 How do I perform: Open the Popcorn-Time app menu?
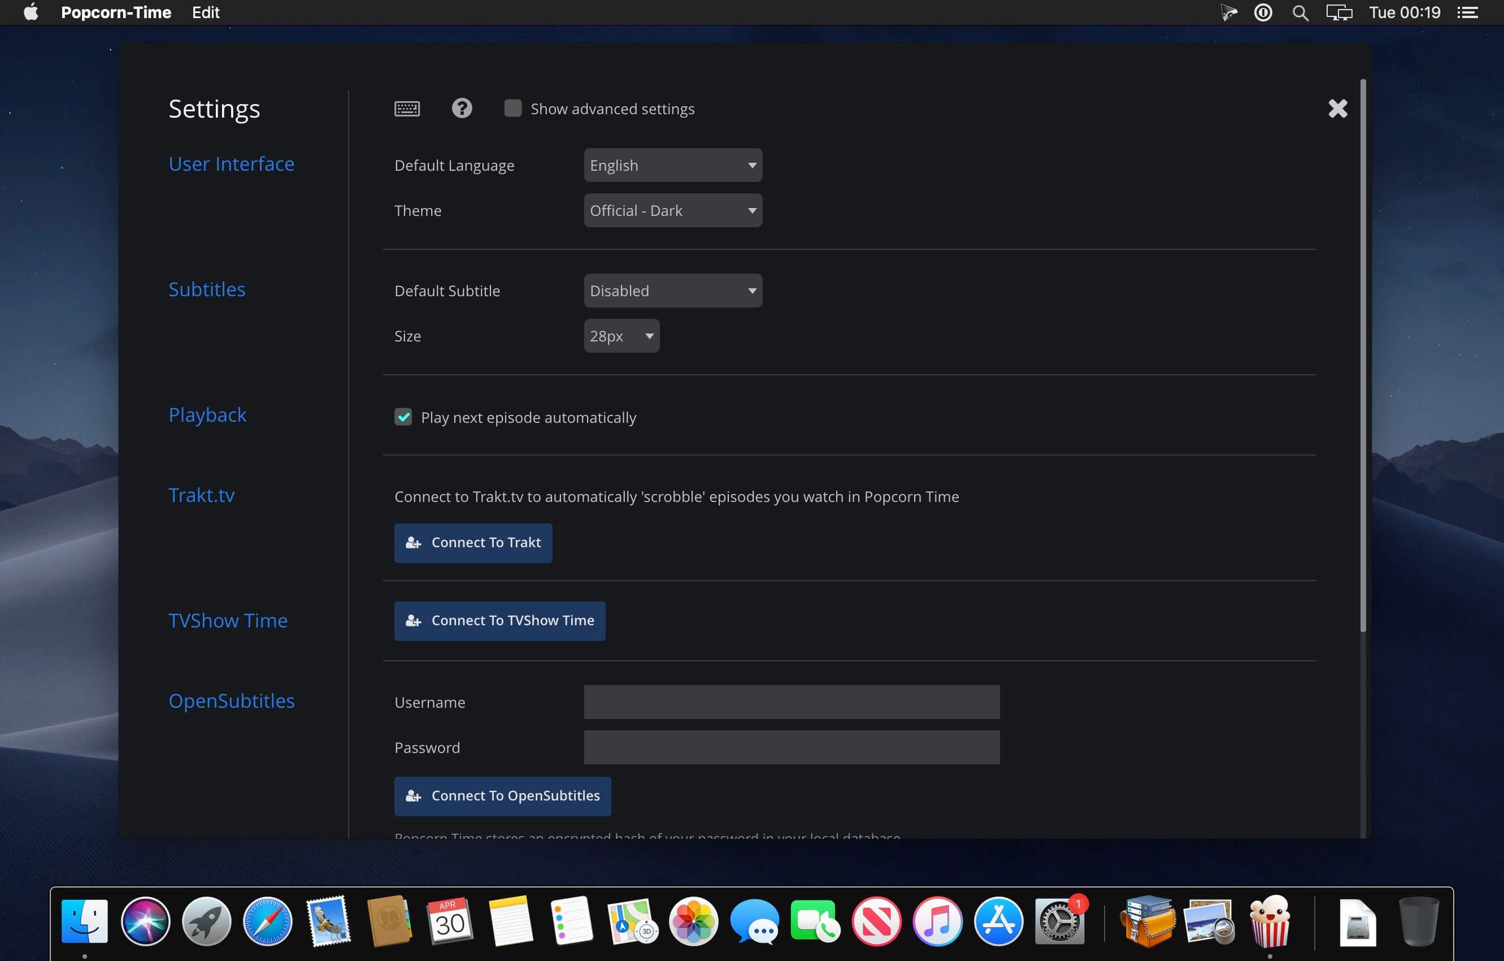[116, 12]
